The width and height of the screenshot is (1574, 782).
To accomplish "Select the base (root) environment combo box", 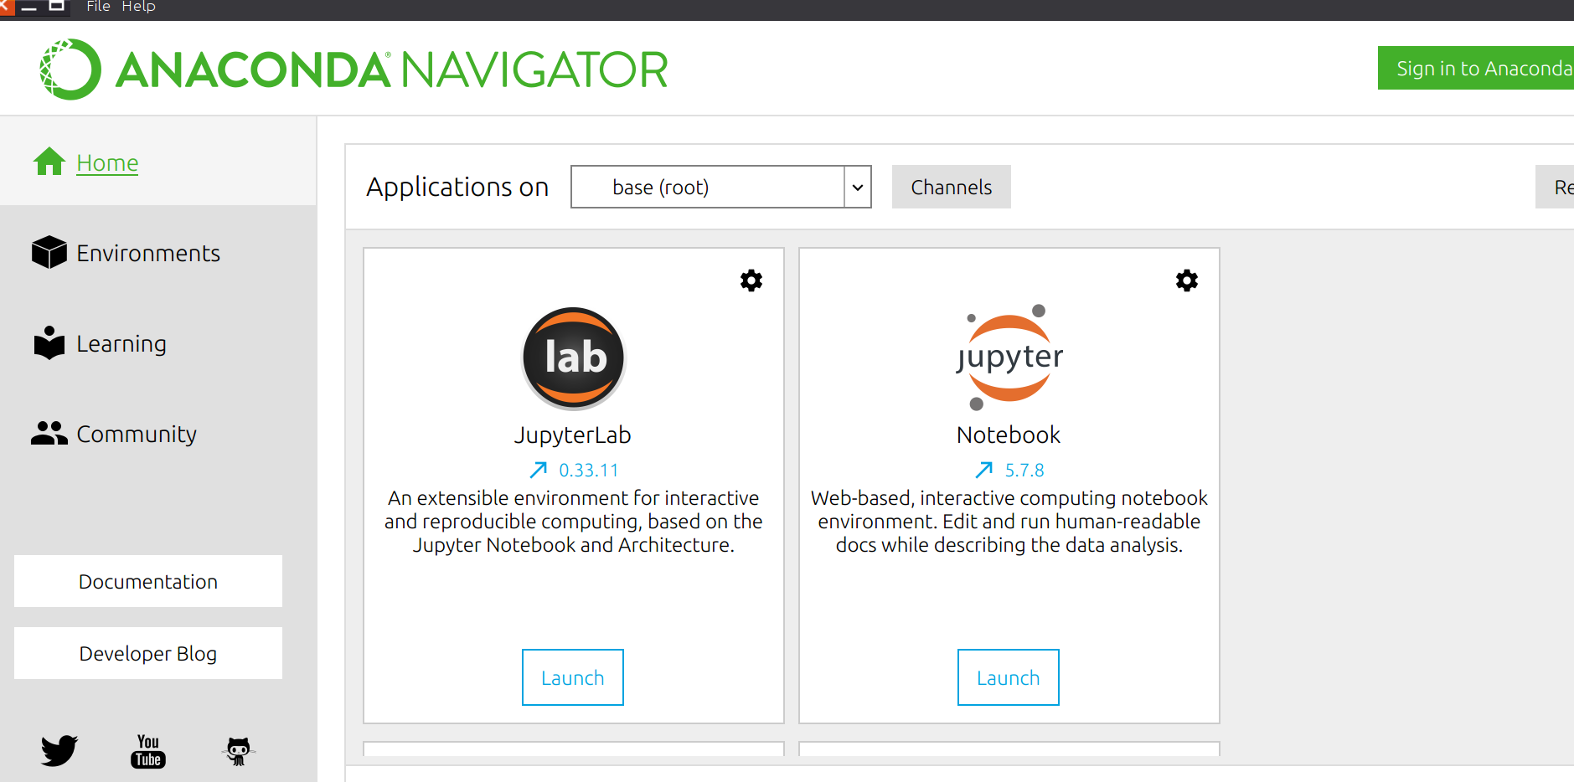I will (721, 187).
